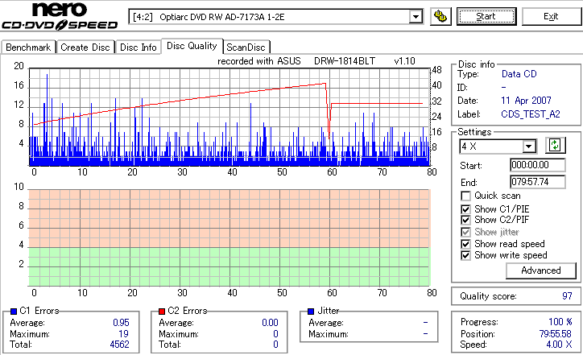Click the drive options wrench icon
This screenshot has height=355, width=583.
pyautogui.click(x=440, y=17)
